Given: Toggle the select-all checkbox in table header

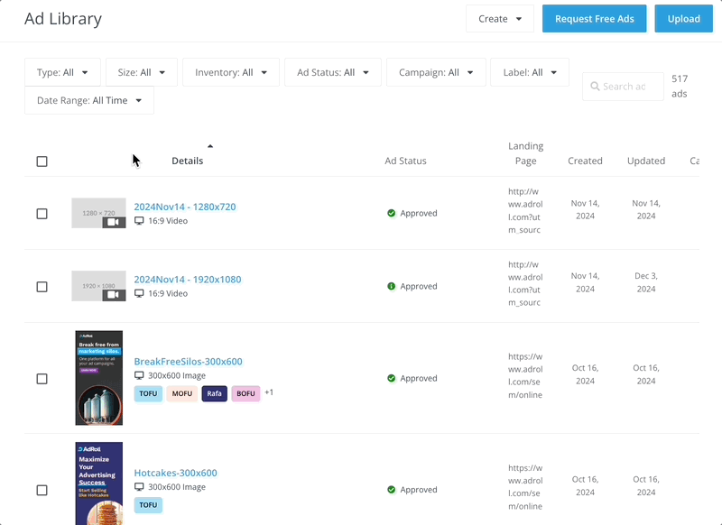Looking at the screenshot, I should click(x=42, y=161).
